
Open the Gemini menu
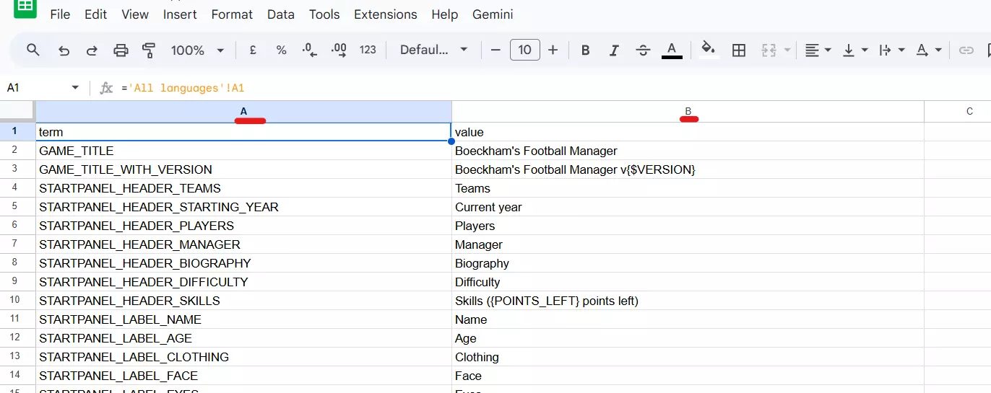493,14
